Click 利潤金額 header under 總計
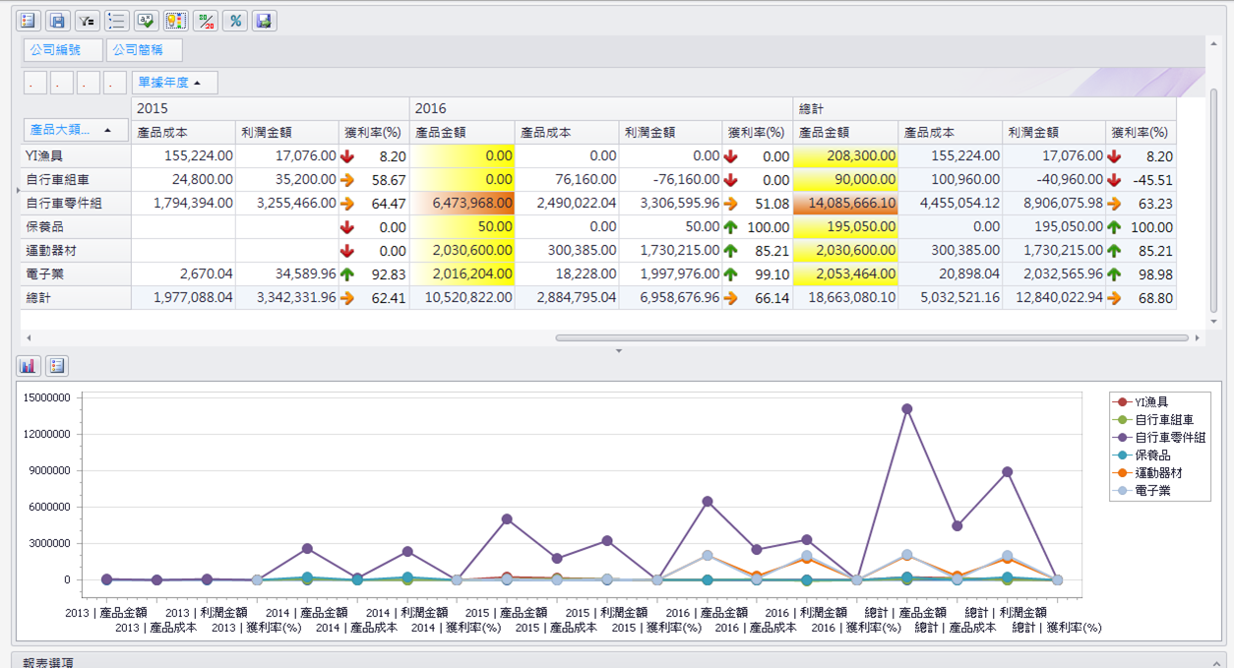This screenshot has height=668, width=1234. point(1055,132)
